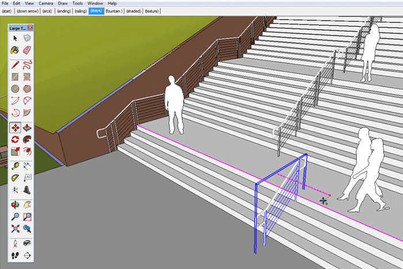
Task: Click the Tape Measure tool
Action: [x=15, y=165]
